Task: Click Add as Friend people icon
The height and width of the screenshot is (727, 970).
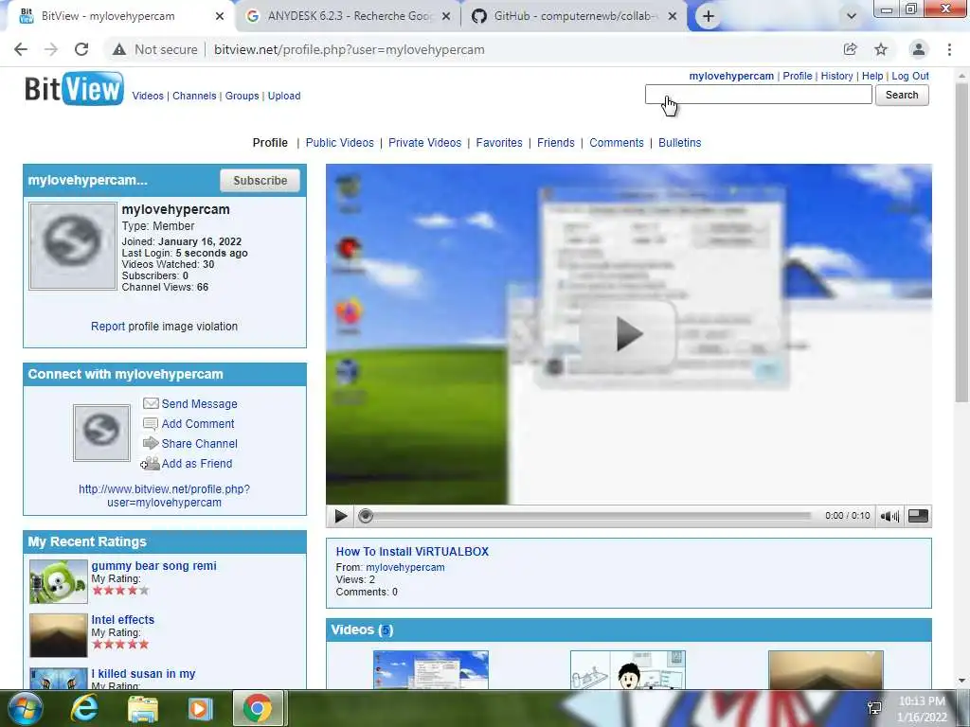Action: [151, 463]
